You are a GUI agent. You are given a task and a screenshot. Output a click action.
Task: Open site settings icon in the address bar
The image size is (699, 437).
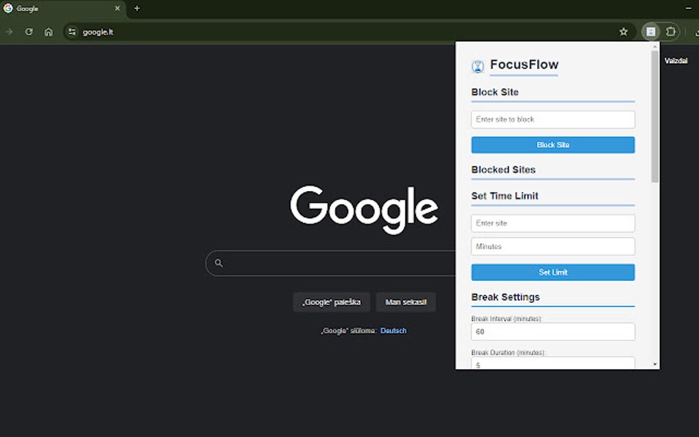[x=71, y=32]
